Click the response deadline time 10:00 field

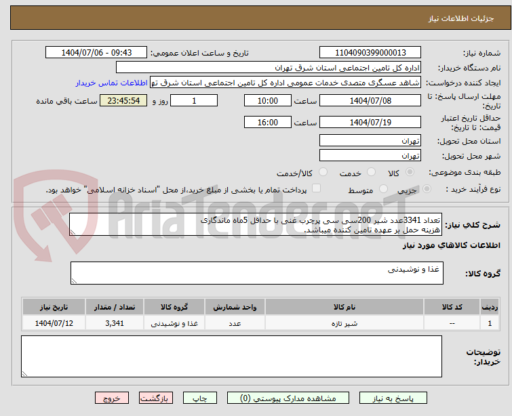point(268,100)
